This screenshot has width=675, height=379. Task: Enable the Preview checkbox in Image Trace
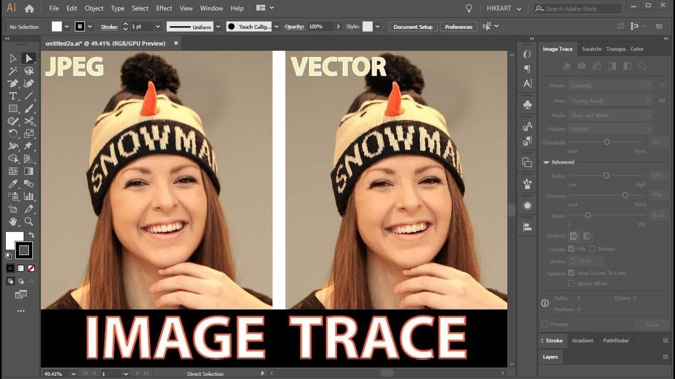click(x=545, y=324)
